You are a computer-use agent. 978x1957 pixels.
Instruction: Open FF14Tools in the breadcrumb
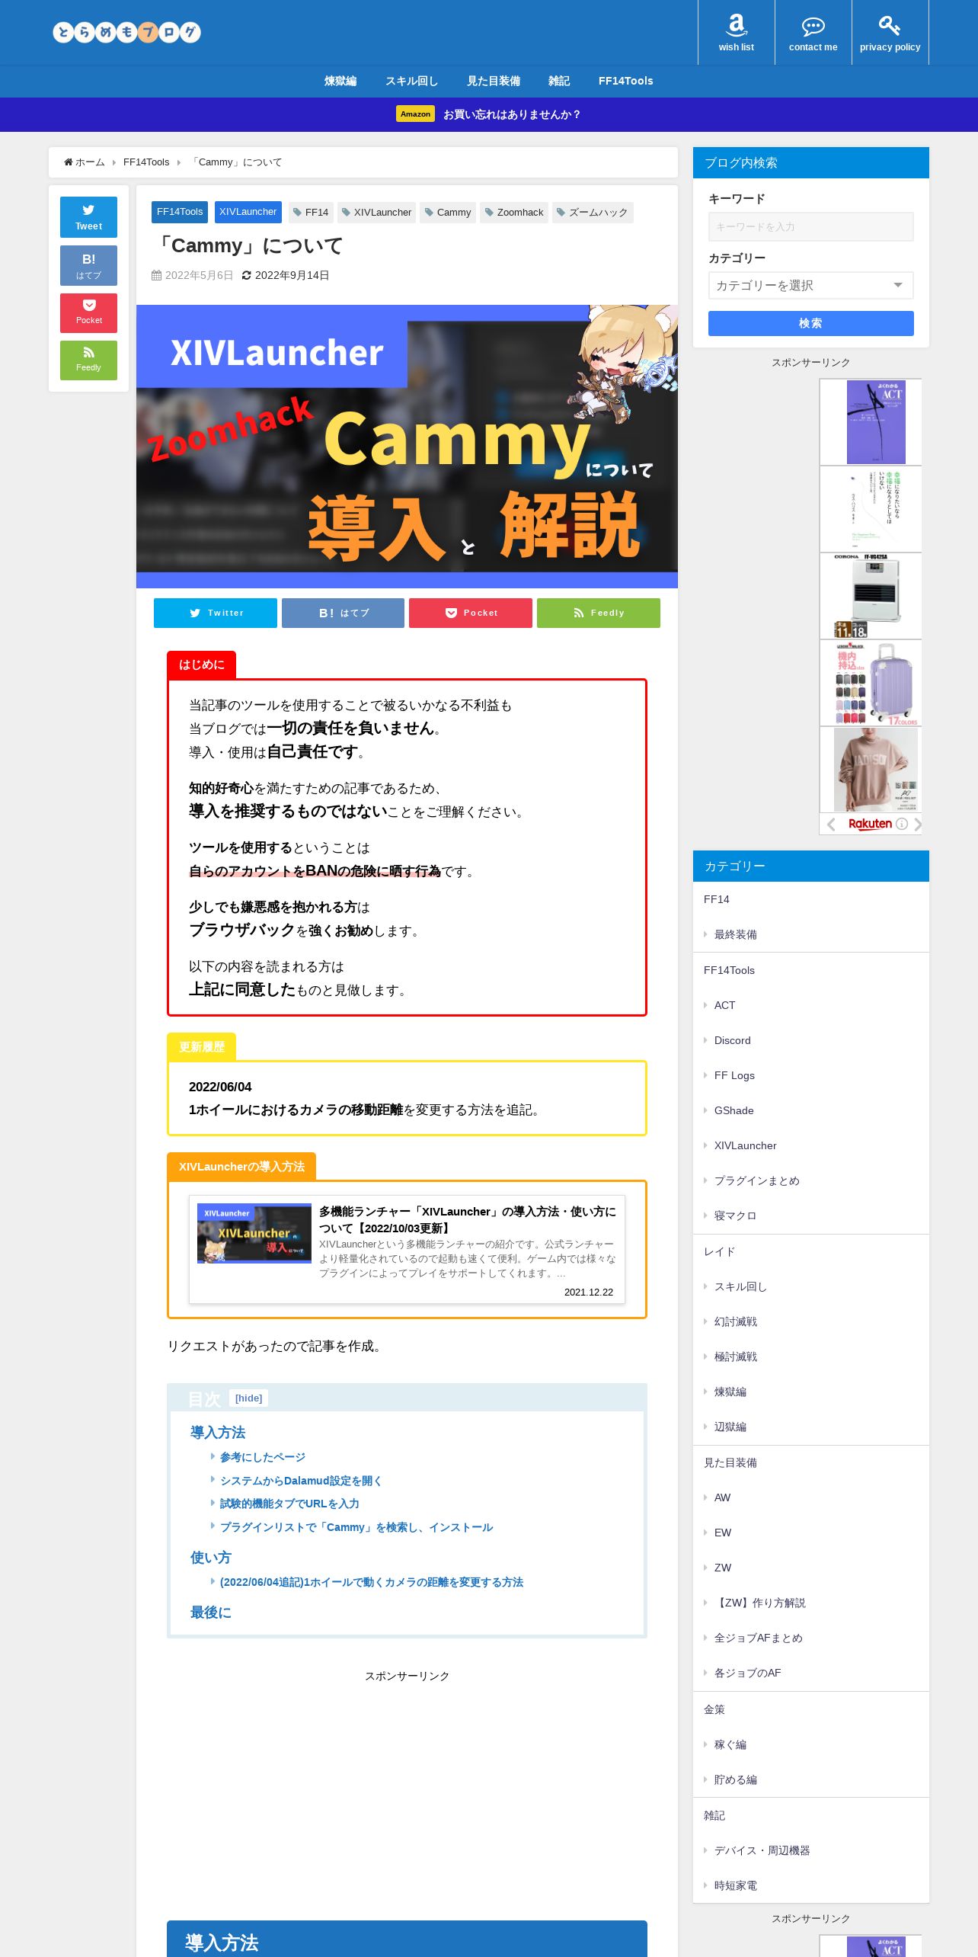(146, 162)
